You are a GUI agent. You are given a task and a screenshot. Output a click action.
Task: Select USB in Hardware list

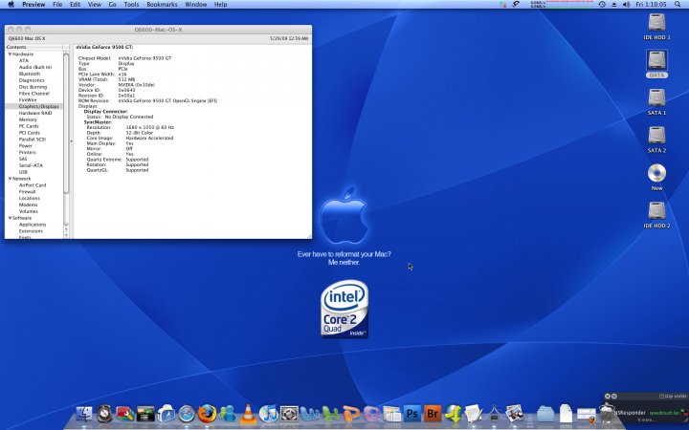(x=23, y=172)
